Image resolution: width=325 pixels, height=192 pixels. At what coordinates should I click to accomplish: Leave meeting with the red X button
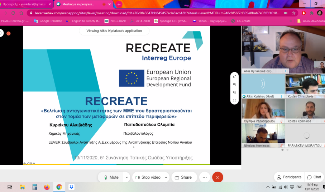[x=218, y=177]
